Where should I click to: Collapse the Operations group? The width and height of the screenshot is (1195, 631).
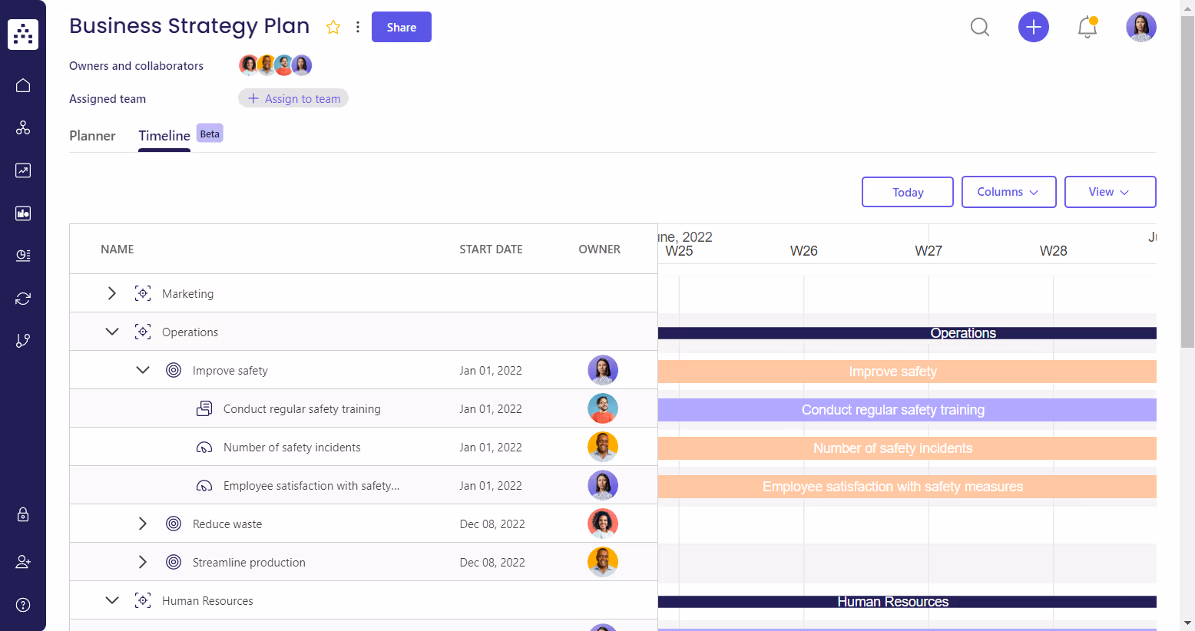click(x=112, y=331)
